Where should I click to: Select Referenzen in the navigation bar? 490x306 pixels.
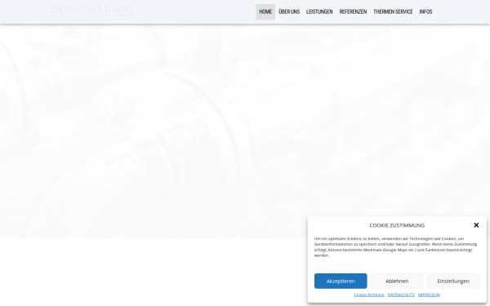tap(353, 12)
